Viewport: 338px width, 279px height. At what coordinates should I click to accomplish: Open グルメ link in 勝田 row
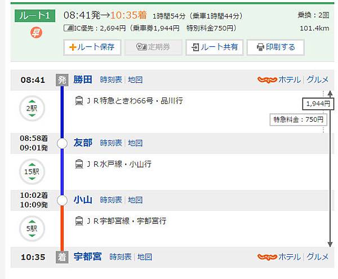click(x=318, y=80)
